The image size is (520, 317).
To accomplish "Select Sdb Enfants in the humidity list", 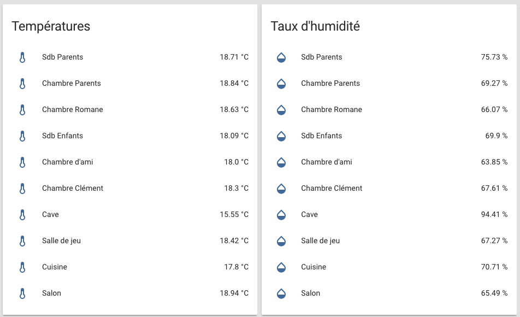I will coord(321,136).
